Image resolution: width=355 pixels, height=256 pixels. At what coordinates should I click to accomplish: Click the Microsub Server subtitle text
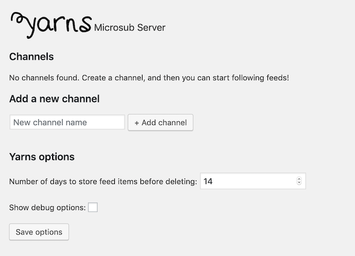[x=130, y=28]
